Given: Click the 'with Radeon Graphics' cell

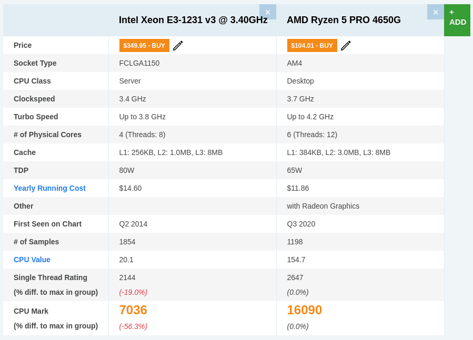Looking at the screenshot, I should pos(323,206).
